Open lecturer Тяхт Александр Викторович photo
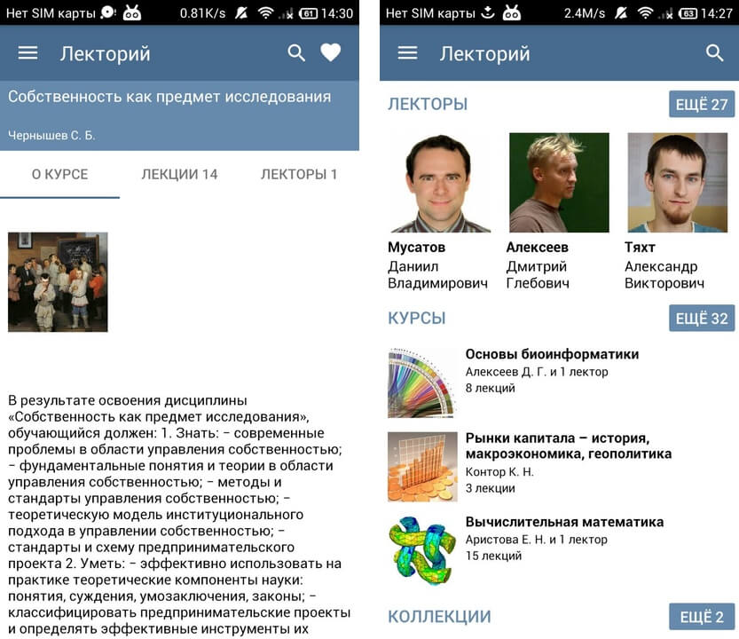739x639 pixels. coord(677,183)
